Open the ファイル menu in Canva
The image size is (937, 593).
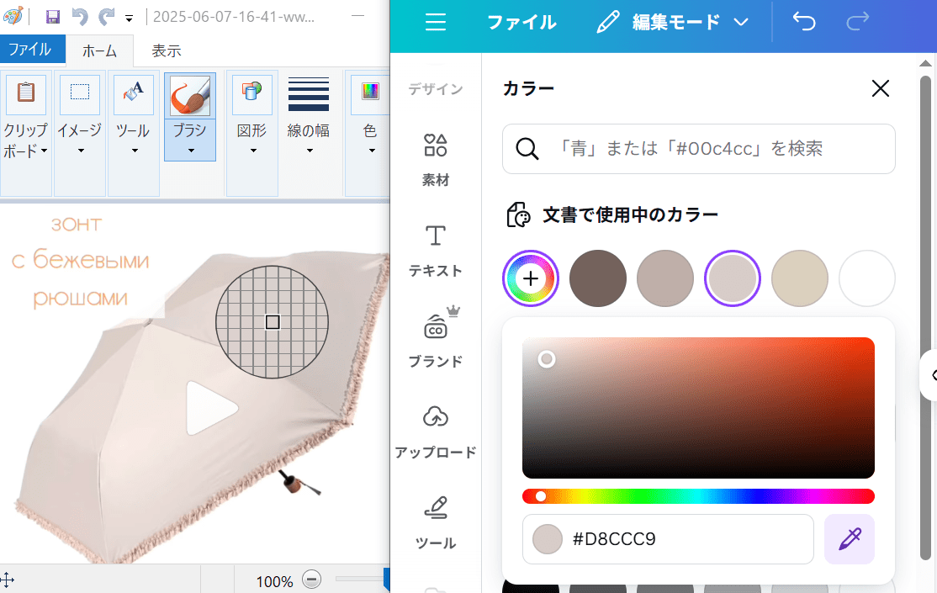[x=521, y=23]
